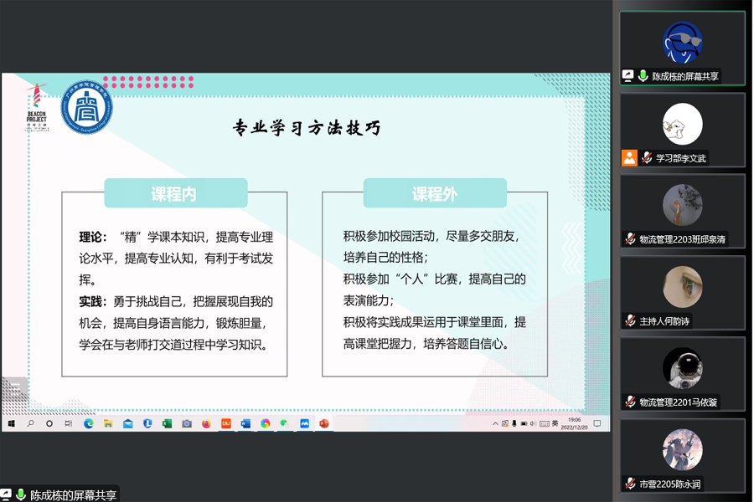
Task: Expand hidden system tray icons with the chevron
Action: 494,423
